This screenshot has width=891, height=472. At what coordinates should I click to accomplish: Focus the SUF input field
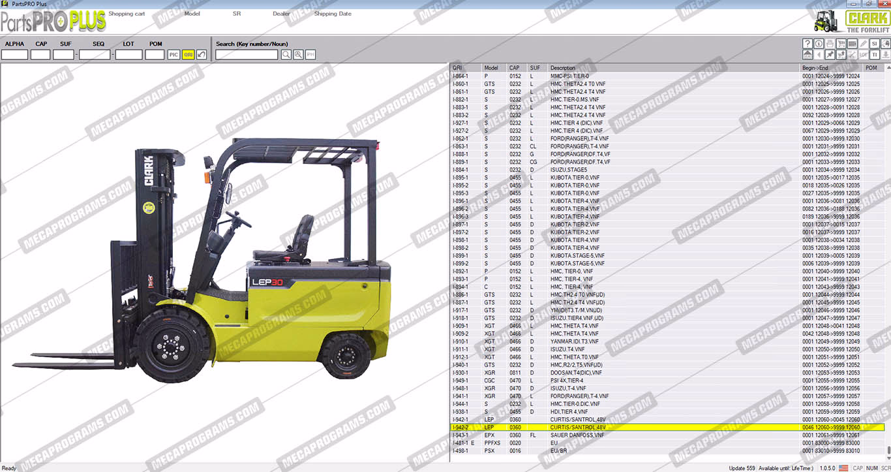tap(63, 55)
